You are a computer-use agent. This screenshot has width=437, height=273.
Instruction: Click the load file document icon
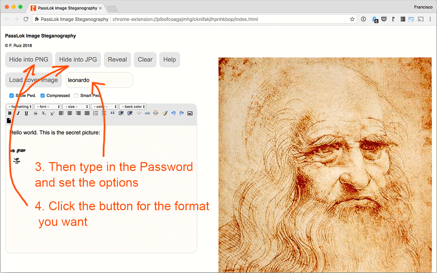9,120
